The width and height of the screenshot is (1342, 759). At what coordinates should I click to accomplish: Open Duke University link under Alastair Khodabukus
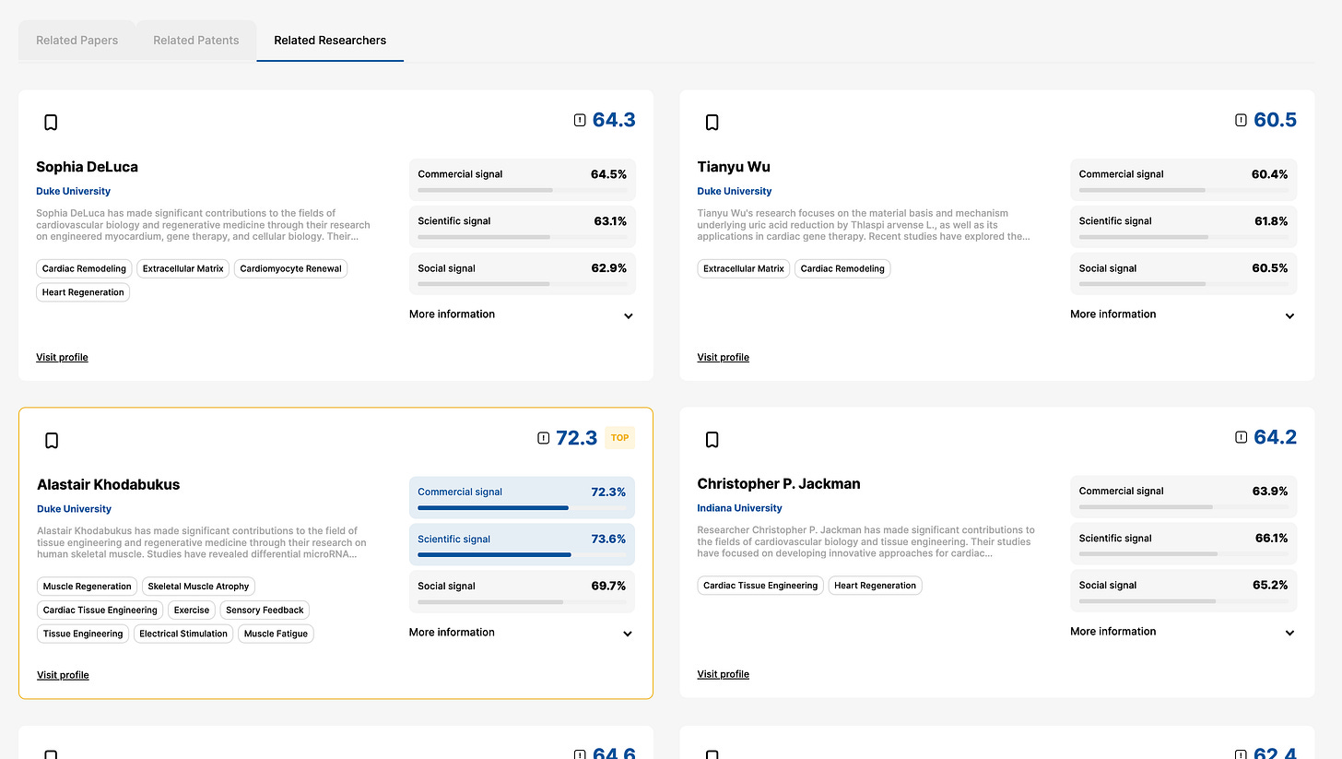tap(75, 509)
